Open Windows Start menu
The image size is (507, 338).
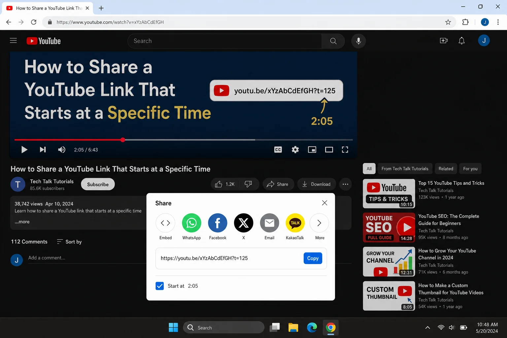[173, 327]
